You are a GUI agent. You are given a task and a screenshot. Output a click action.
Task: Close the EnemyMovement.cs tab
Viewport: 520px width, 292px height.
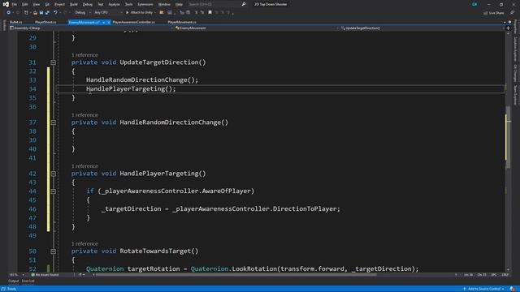click(108, 22)
